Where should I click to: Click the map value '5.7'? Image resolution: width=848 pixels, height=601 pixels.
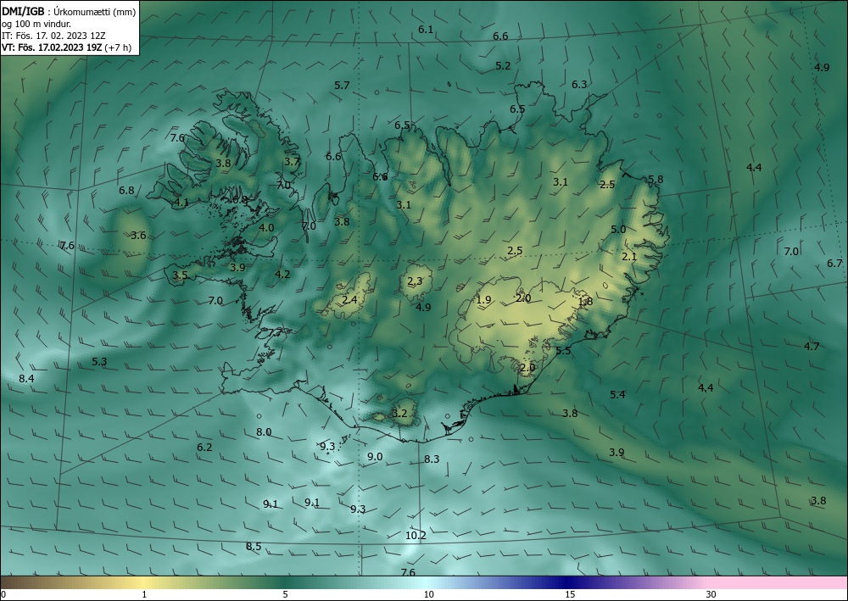(342, 85)
